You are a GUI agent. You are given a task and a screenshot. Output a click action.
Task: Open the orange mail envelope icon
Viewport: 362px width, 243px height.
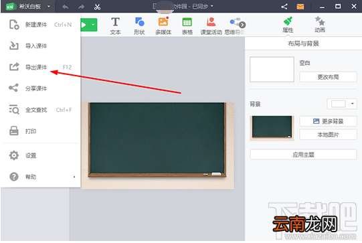(x=300, y=7)
